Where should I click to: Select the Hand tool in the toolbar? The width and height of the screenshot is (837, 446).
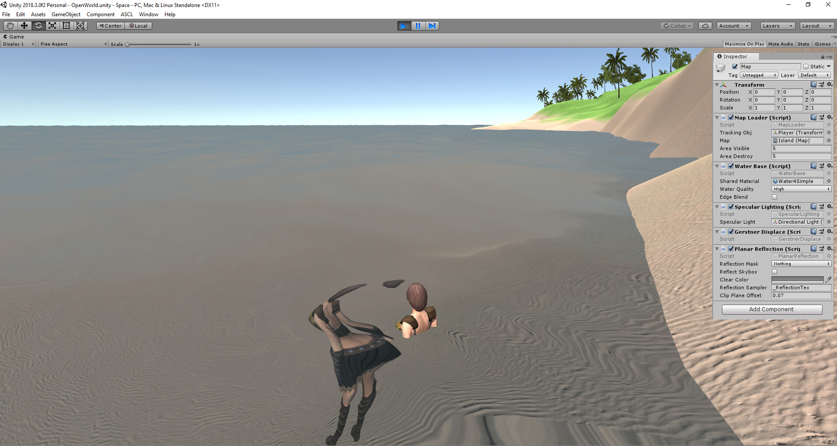point(10,25)
